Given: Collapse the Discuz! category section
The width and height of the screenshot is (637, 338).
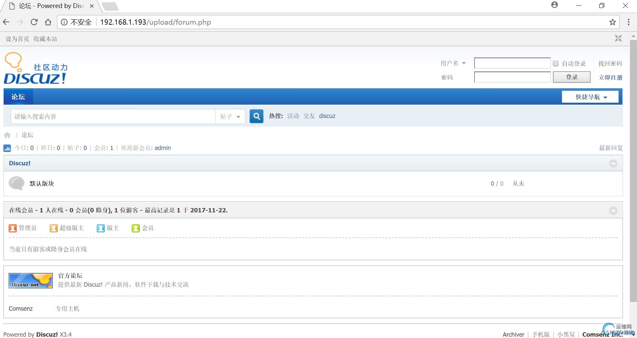Looking at the screenshot, I should pyautogui.click(x=613, y=163).
